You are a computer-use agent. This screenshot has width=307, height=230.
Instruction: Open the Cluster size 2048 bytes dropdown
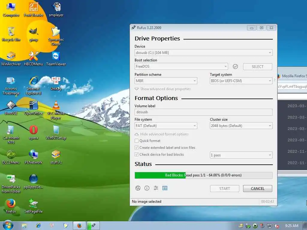[x=241, y=126]
